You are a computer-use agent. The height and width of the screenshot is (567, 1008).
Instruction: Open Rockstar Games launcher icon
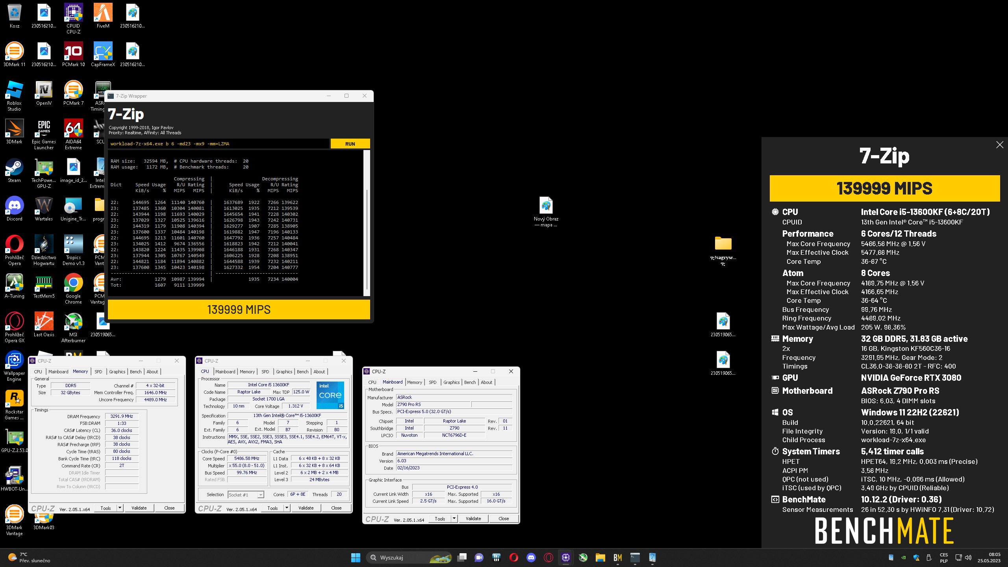14,405
